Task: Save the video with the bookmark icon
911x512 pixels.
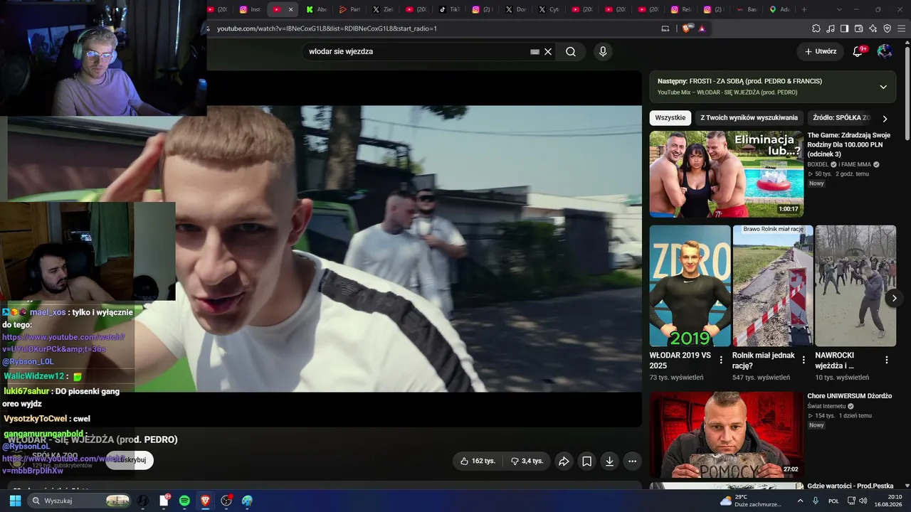Action: 586,461
